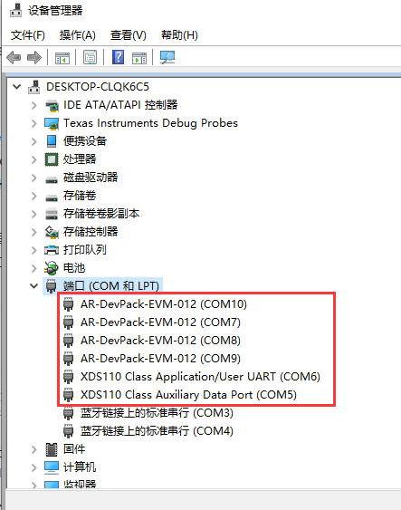Open the Properties toolbar icon

tap(90, 58)
